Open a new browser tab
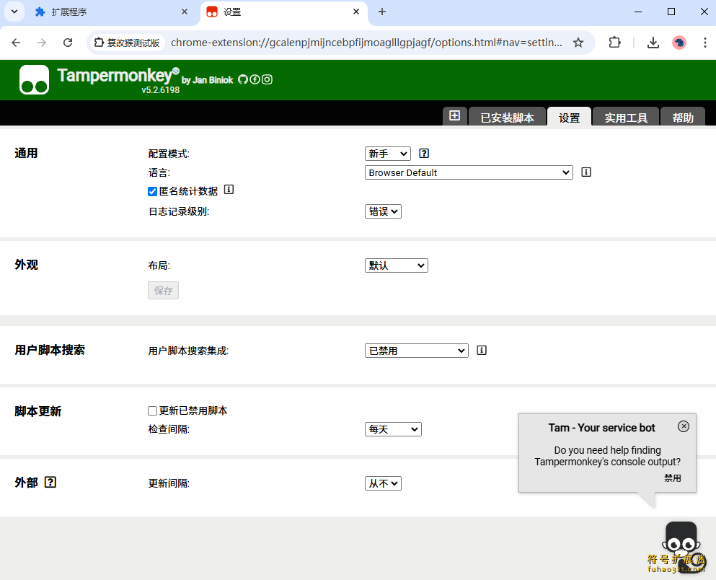 point(382,12)
